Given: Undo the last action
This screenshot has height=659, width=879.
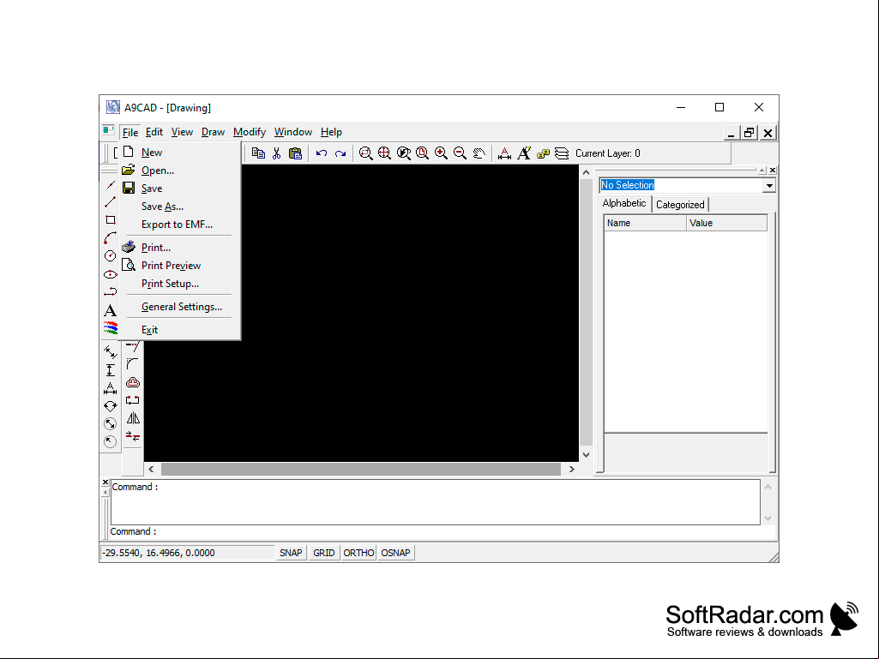Looking at the screenshot, I should (322, 153).
